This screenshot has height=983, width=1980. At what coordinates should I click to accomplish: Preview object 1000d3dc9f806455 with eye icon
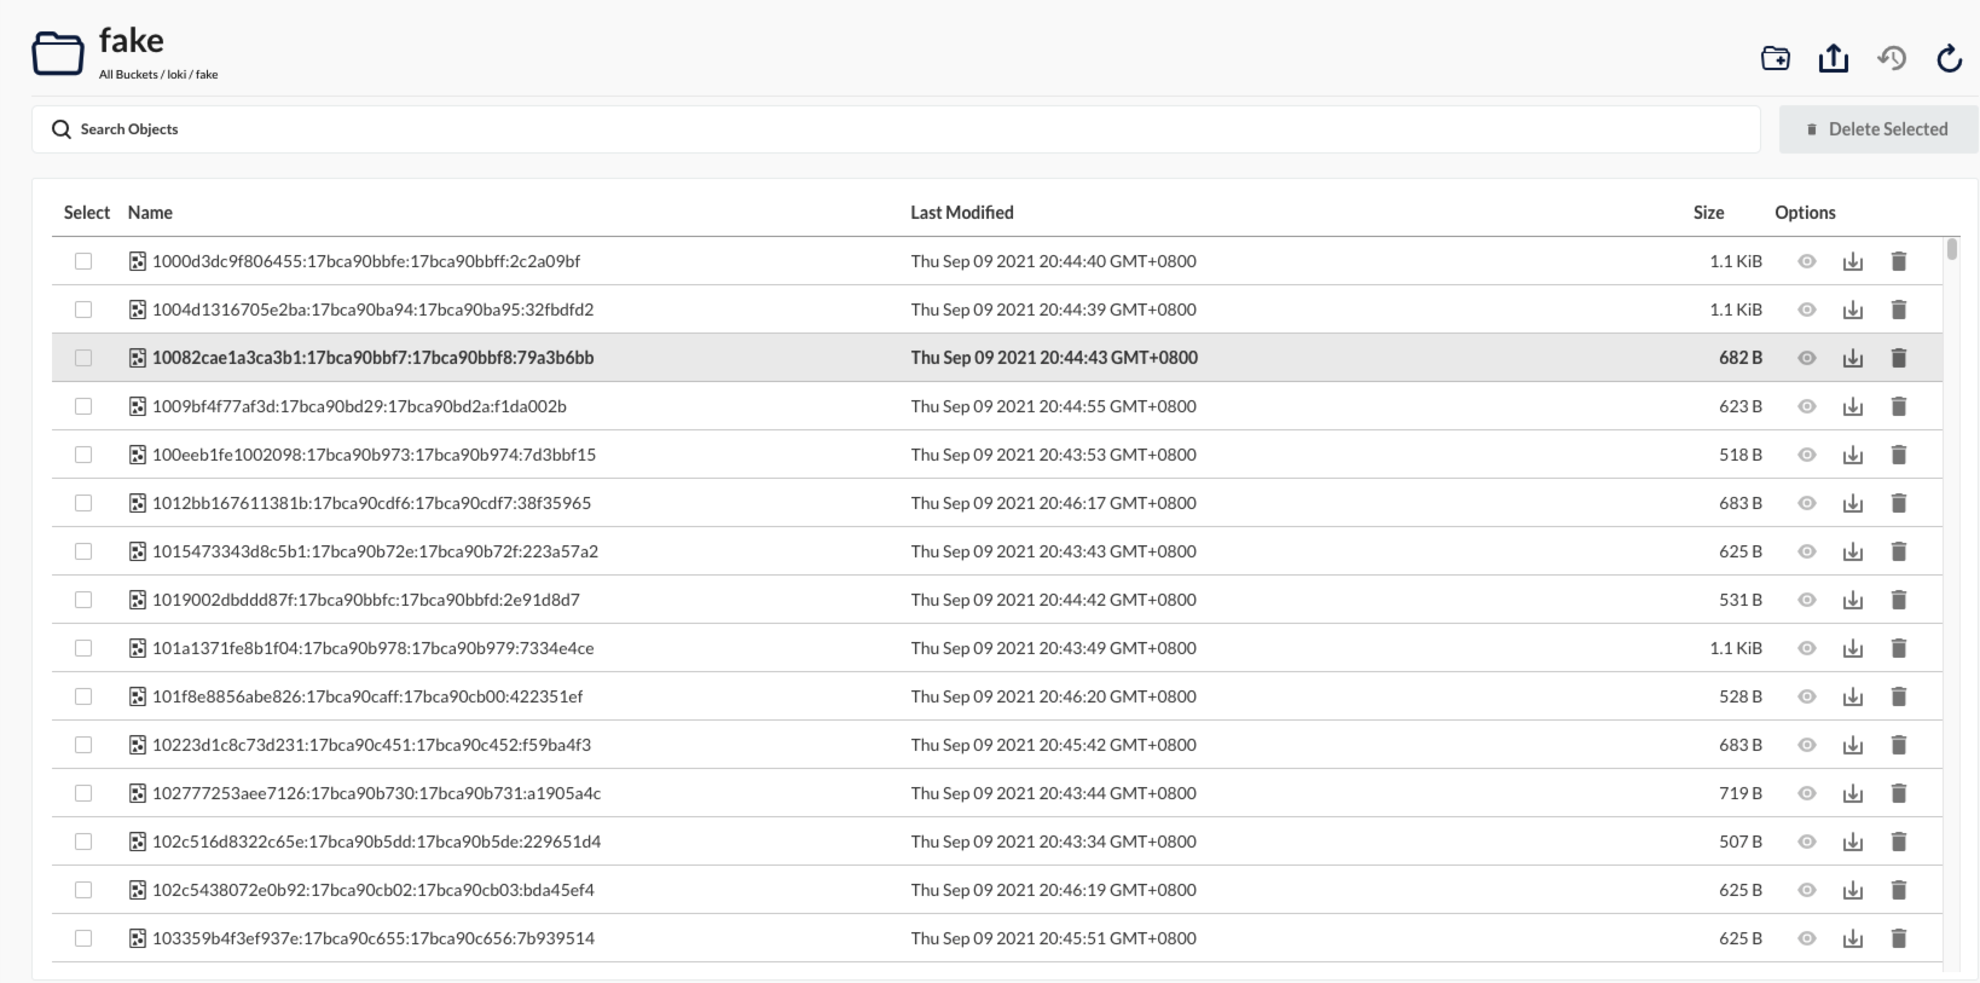point(1807,261)
